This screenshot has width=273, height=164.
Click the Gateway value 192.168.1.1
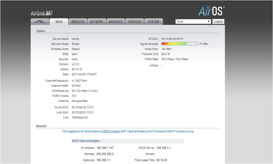(x=103, y=160)
